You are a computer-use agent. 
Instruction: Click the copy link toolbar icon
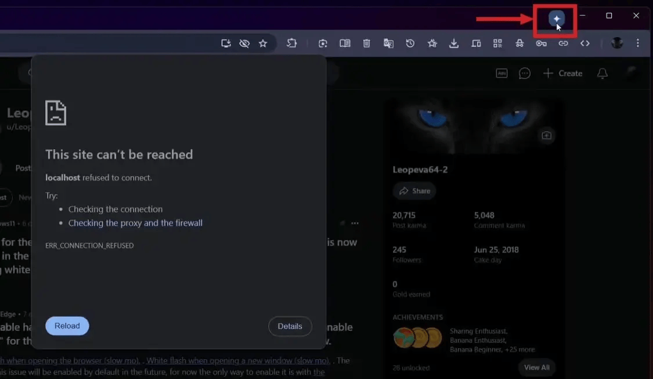click(x=563, y=44)
